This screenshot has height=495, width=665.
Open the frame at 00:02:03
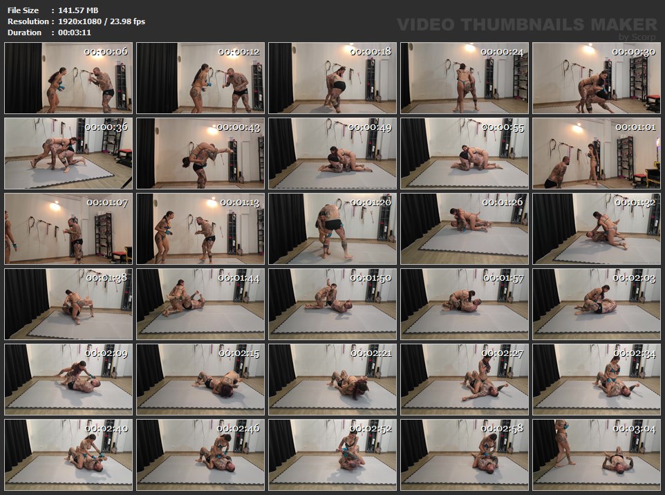(597, 304)
